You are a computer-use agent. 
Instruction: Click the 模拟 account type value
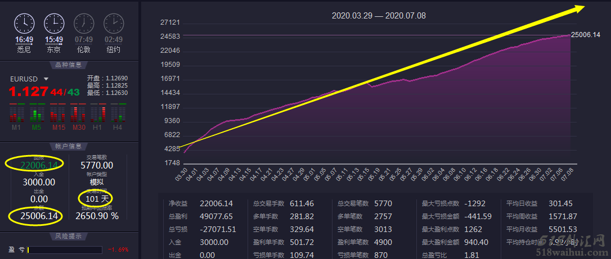pyautogui.click(x=97, y=183)
